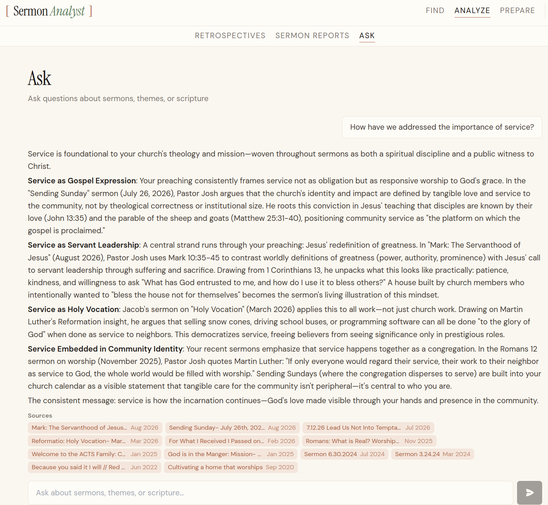Open source Welcome to the ACTS Family
The image size is (548, 505).
click(x=95, y=454)
